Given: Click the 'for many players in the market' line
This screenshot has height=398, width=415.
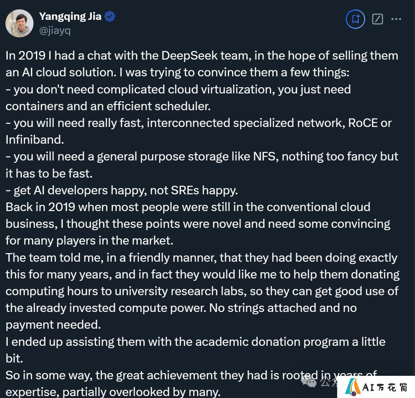Looking at the screenshot, I should pos(90,241).
